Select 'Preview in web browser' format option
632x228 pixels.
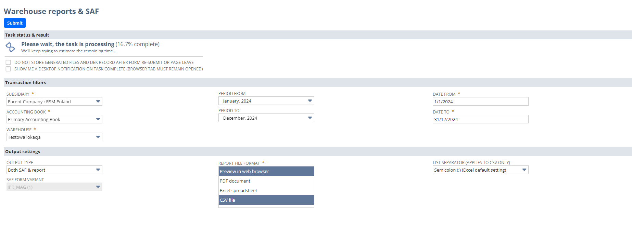tap(266, 171)
